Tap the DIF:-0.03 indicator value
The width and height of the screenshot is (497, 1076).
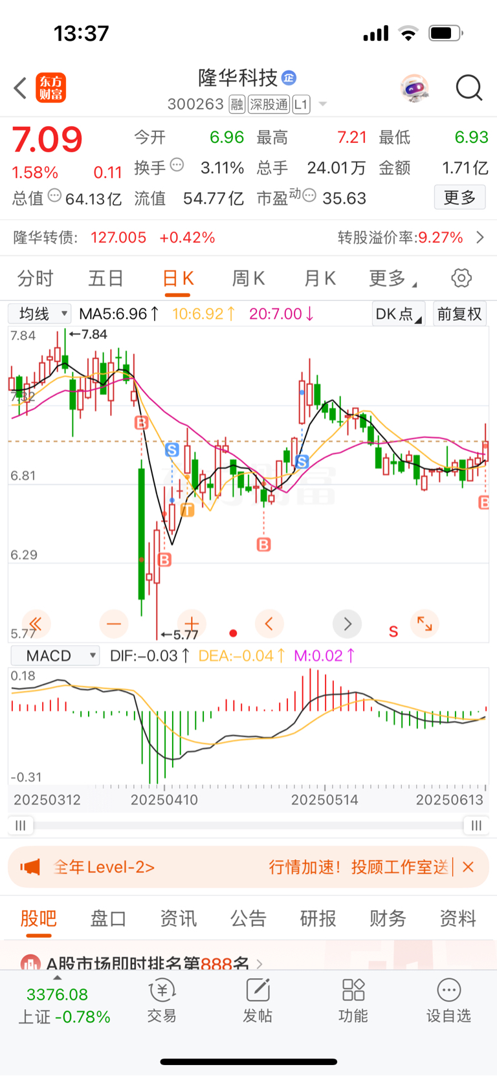150,655
